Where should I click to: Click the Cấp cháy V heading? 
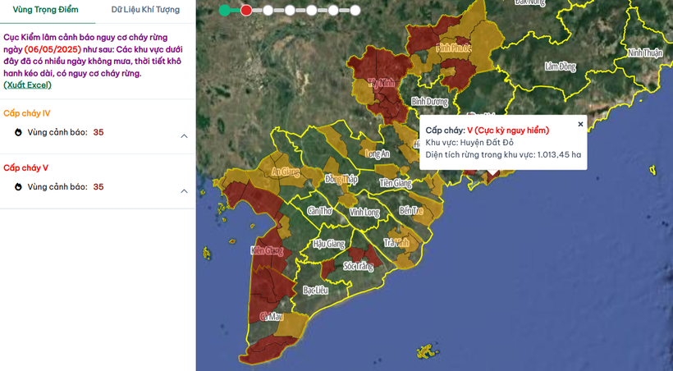(26, 167)
